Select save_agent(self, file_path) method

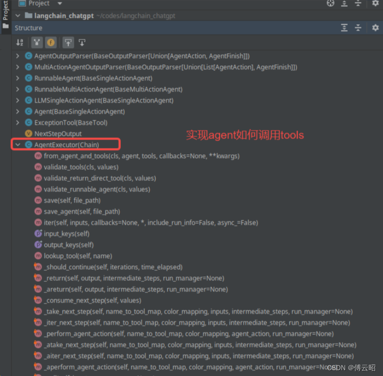tap(82, 212)
